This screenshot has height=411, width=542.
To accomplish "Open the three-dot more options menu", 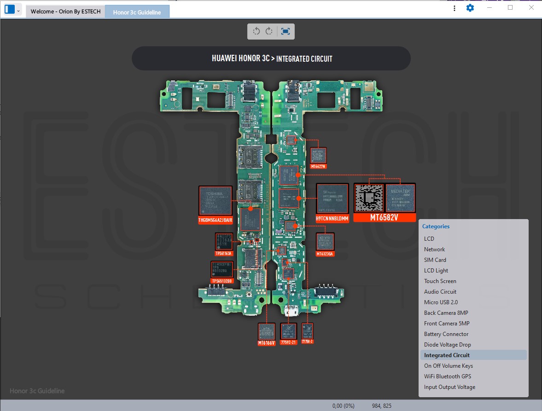I will point(455,8).
